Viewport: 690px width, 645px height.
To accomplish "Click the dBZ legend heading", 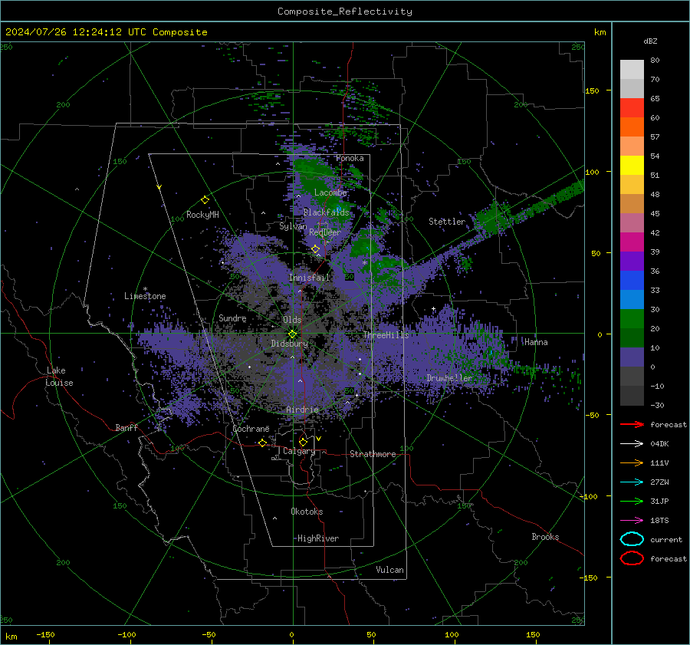I will 650,41.
